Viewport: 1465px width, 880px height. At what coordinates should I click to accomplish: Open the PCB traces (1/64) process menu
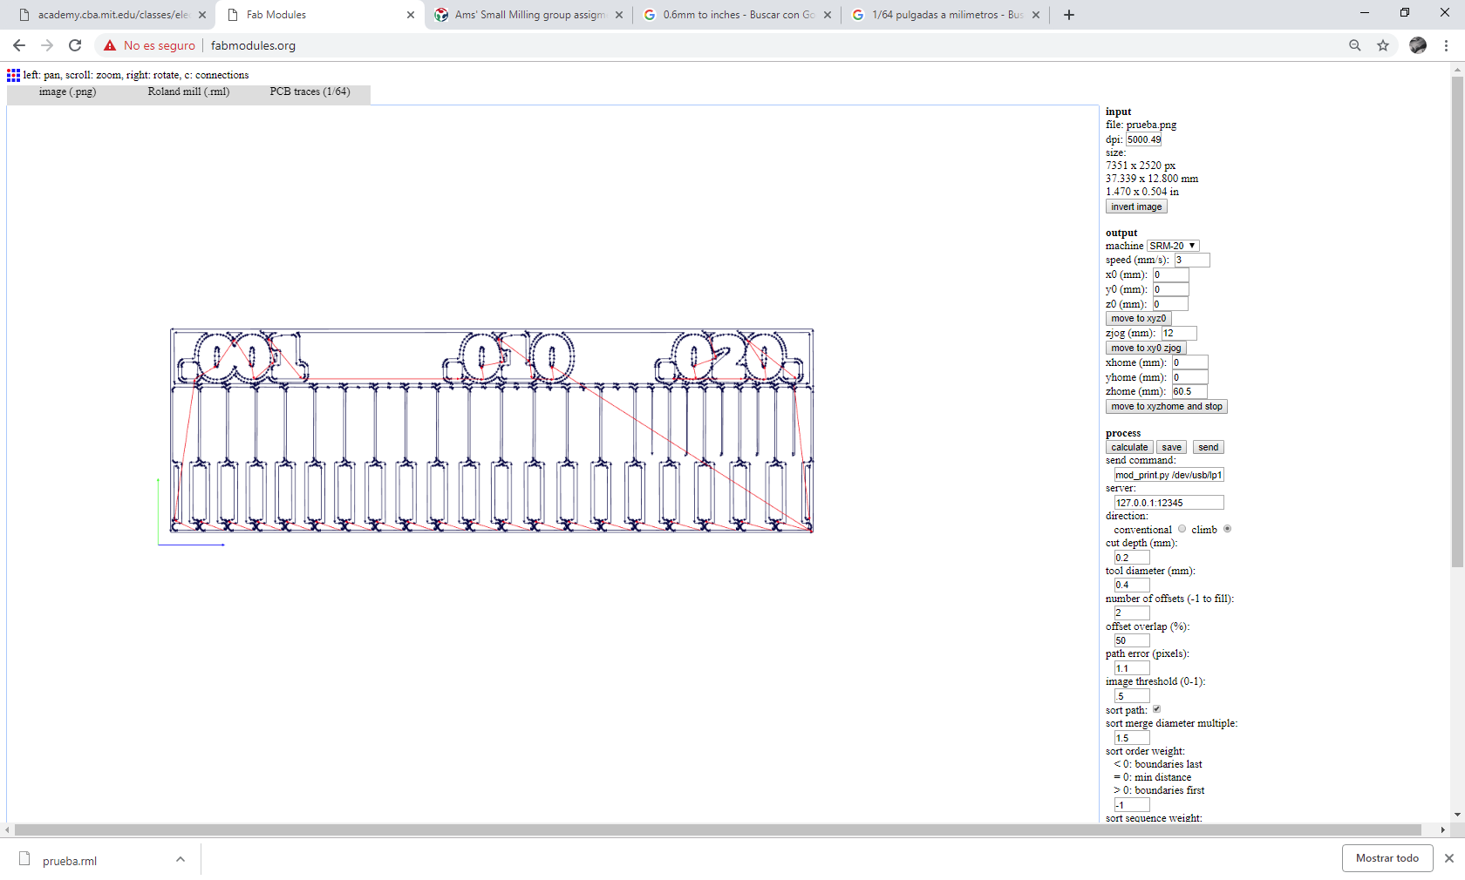(x=310, y=91)
